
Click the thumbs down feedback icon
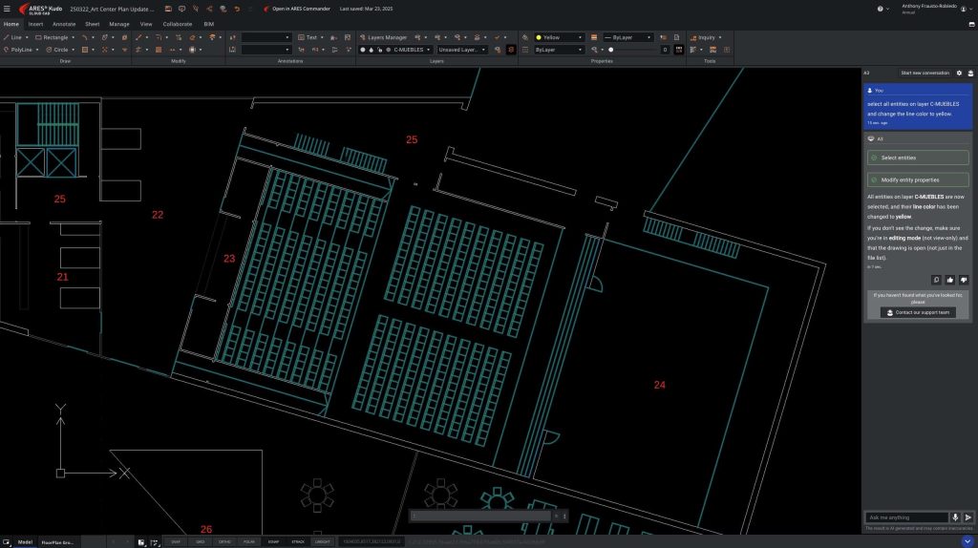964,280
